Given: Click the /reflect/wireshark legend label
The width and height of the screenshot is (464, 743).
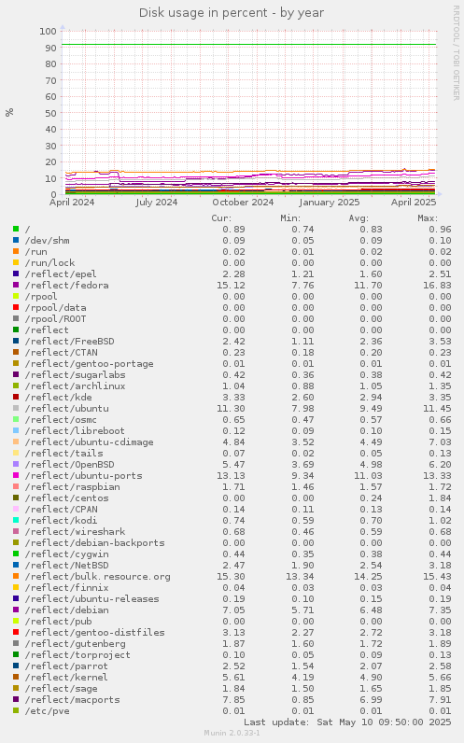Looking at the screenshot, I should [76, 532].
